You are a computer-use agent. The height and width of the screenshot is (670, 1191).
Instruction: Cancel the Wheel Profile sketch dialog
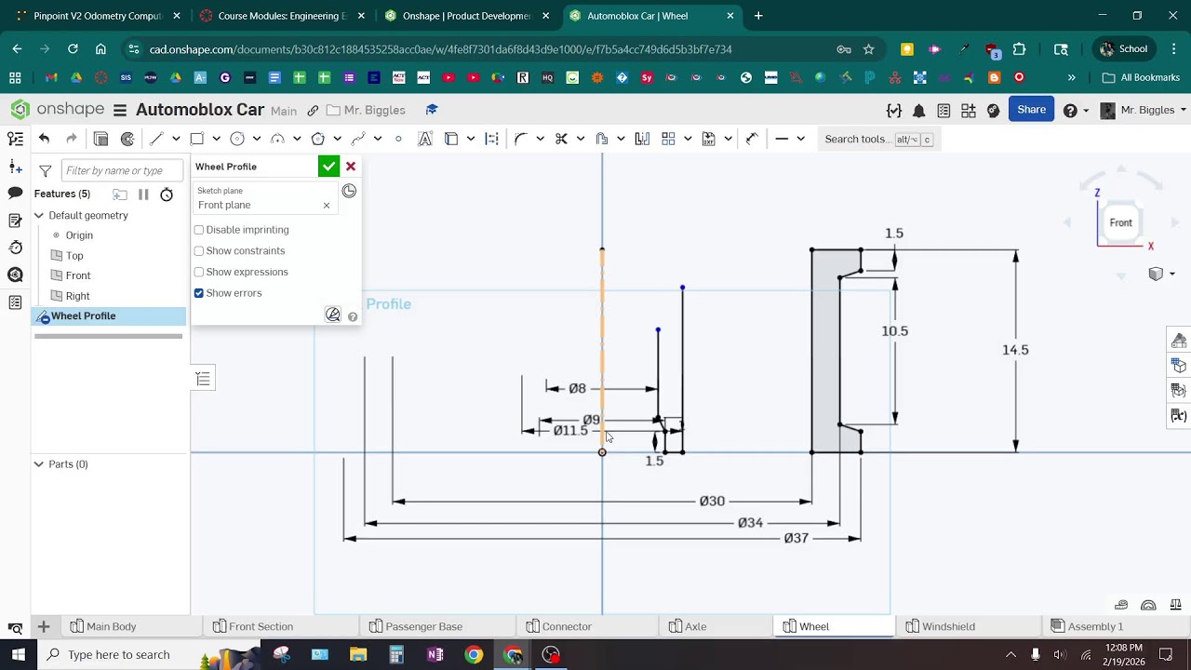[351, 167]
